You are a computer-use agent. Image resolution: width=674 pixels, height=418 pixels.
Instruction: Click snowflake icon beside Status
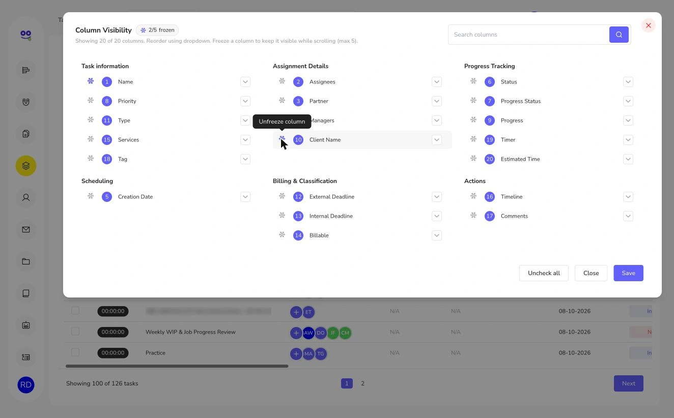(473, 81)
